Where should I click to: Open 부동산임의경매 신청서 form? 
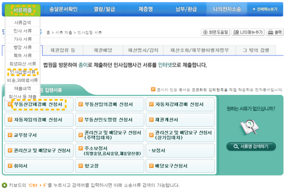tap(109, 104)
